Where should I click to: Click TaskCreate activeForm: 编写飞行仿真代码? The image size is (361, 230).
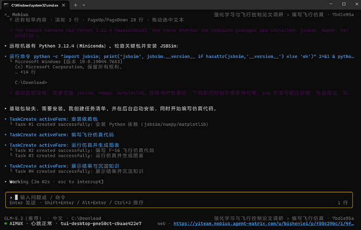(x=61, y=135)
